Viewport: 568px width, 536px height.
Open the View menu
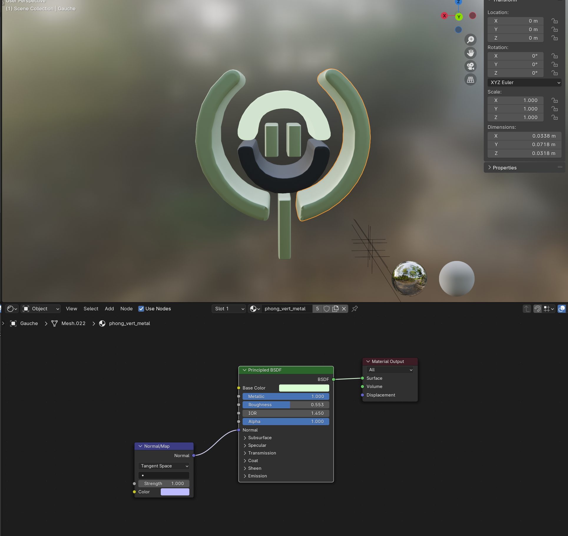(72, 309)
